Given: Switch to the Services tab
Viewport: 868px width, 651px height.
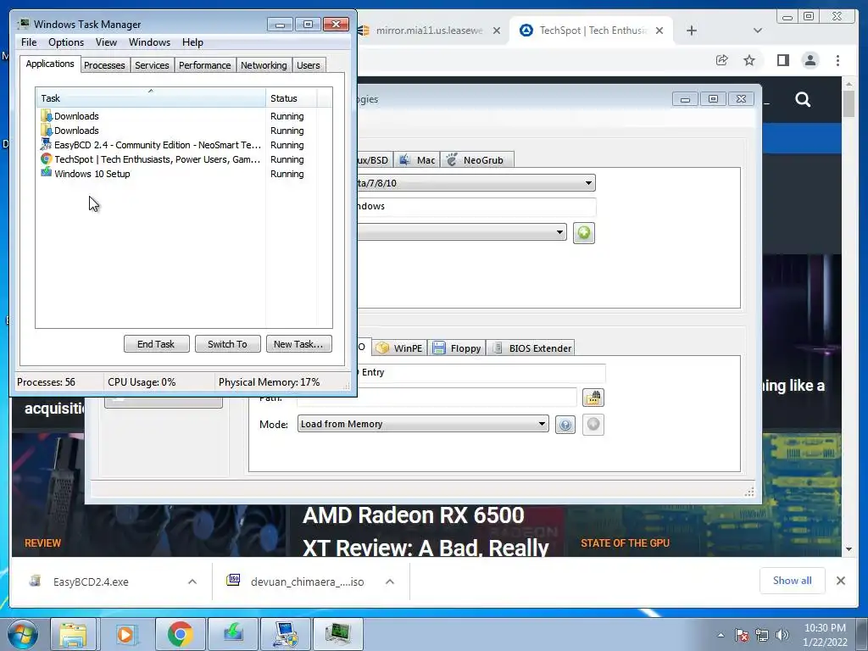Looking at the screenshot, I should pos(152,65).
